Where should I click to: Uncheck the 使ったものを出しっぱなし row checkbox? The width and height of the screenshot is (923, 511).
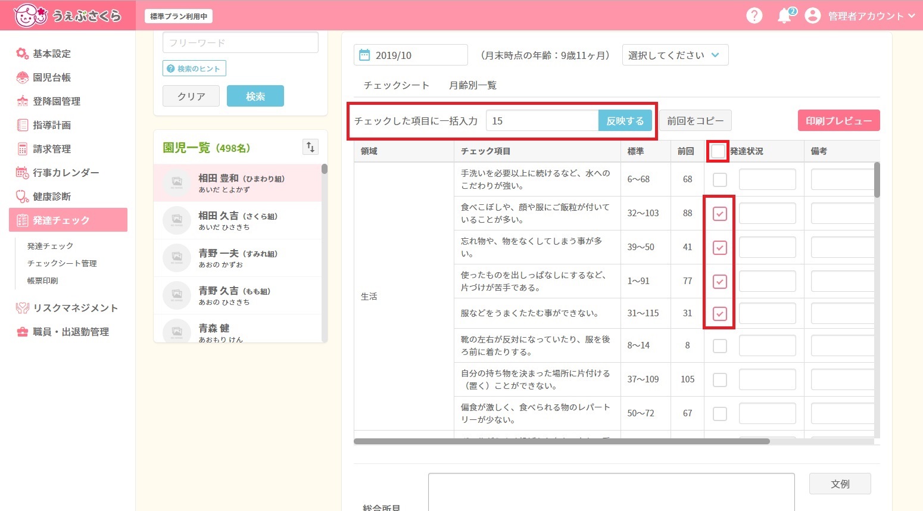pyautogui.click(x=720, y=281)
